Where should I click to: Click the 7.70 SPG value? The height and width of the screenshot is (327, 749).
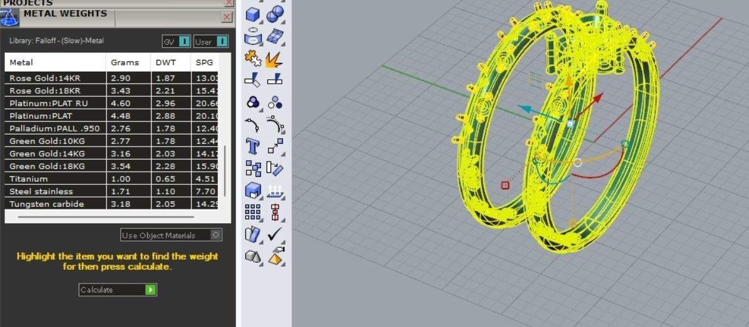pyautogui.click(x=206, y=191)
